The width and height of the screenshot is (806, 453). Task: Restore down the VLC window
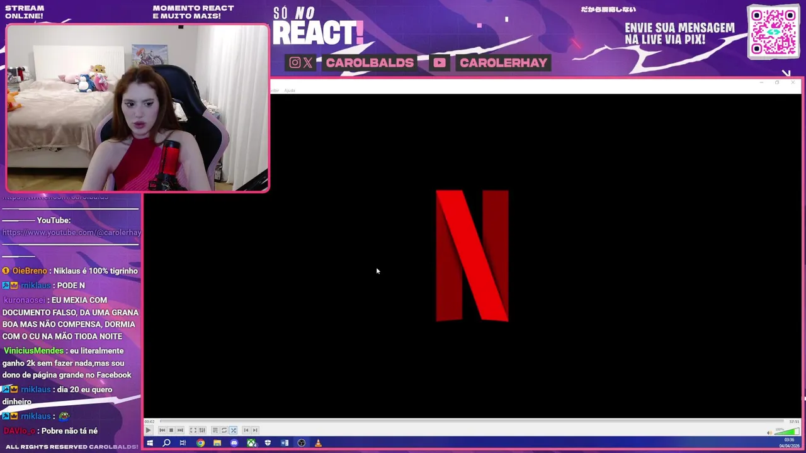[x=777, y=82]
